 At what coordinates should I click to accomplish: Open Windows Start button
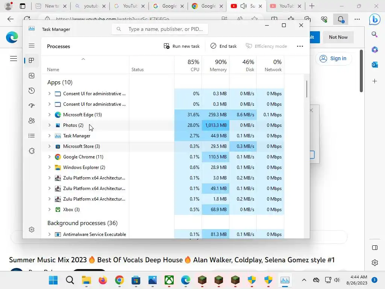[x=53, y=280]
